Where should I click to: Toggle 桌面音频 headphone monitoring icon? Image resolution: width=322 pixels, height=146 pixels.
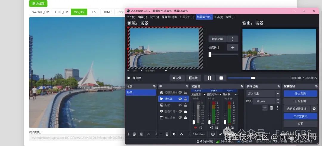click(201, 127)
